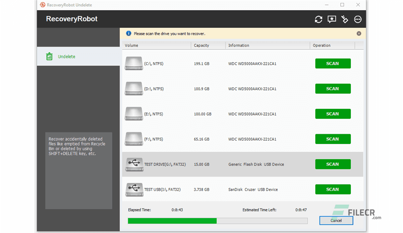Sort by the Volume column header
The image size is (403, 233).
(157, 45)
